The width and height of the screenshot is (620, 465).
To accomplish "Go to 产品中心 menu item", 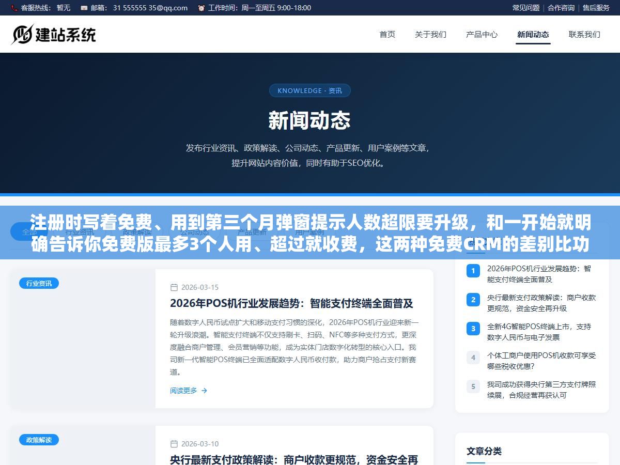I will (482, 35).
